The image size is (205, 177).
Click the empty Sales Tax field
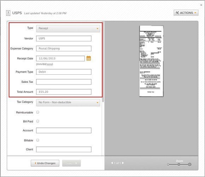64,82
